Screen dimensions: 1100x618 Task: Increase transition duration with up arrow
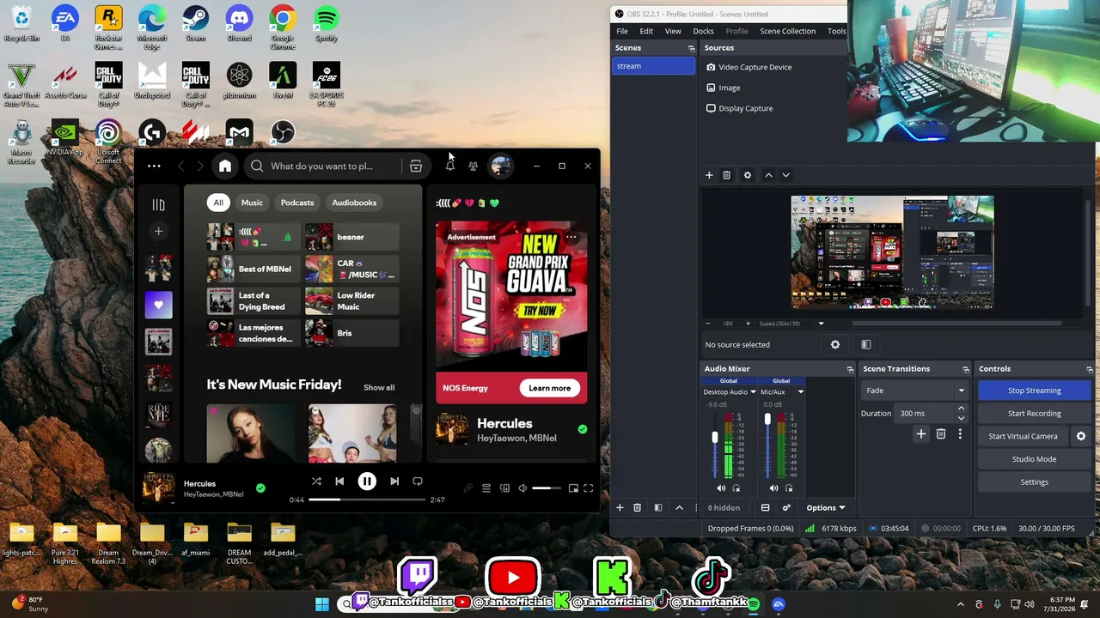(x=962, y=409)
